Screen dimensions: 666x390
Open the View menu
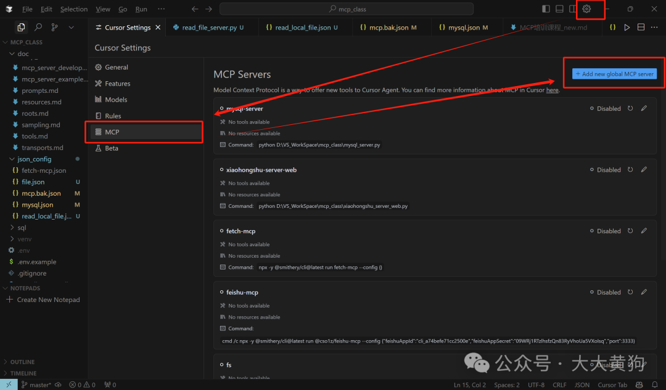[103, 9]
